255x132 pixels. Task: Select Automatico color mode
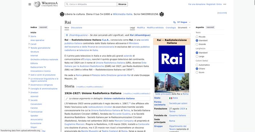coord(197,65)
